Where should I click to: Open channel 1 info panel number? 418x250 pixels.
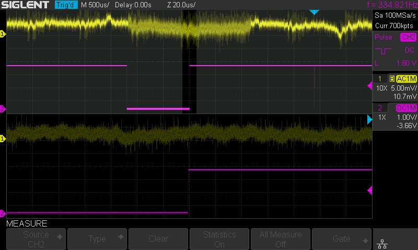coord(380,79)
